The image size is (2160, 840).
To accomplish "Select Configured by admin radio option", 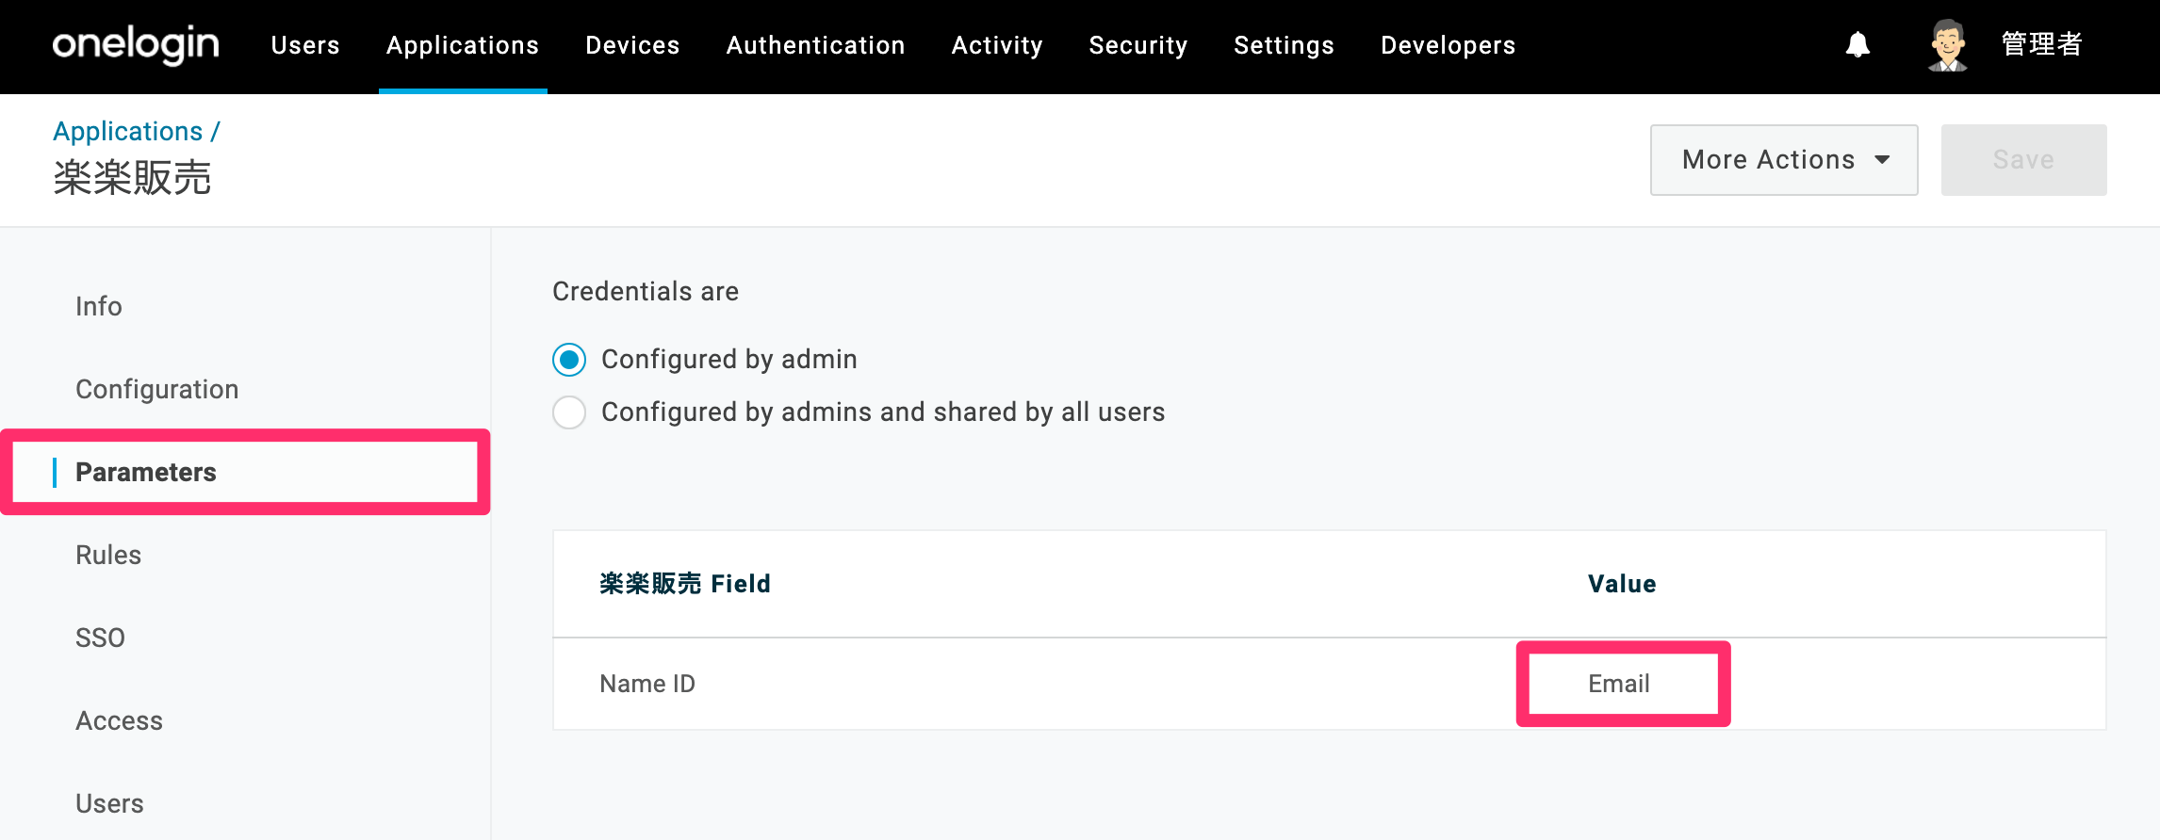I will coord(569,360).
